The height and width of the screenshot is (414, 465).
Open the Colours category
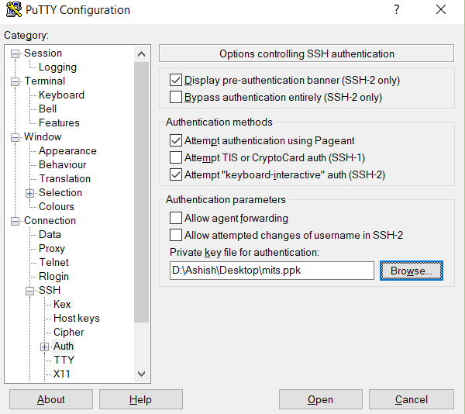tap(57, 206)
